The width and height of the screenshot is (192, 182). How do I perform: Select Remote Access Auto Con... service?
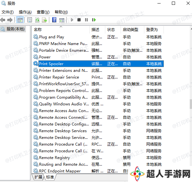tap(98, 111)
